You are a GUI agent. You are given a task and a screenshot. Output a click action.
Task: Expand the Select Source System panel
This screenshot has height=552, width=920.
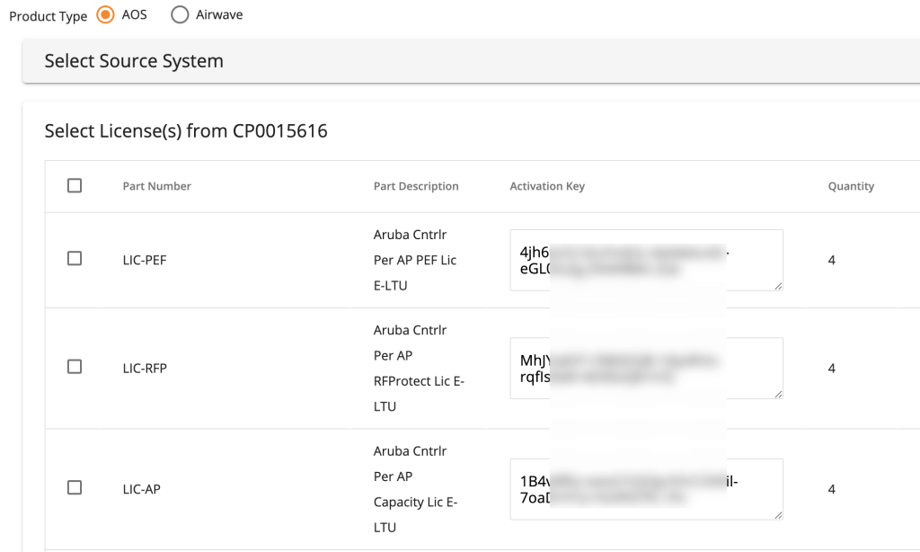(x=134, y=61)
